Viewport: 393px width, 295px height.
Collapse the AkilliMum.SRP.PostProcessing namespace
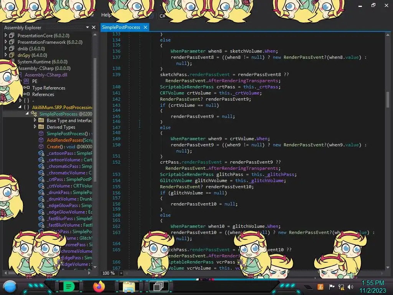(x=20, y=107)
